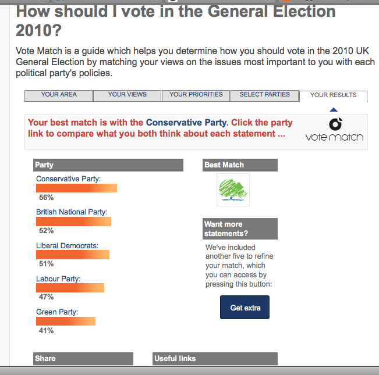Click the Share section header
Viewport: 379px width, 375px height.
[x=84, y=359]
